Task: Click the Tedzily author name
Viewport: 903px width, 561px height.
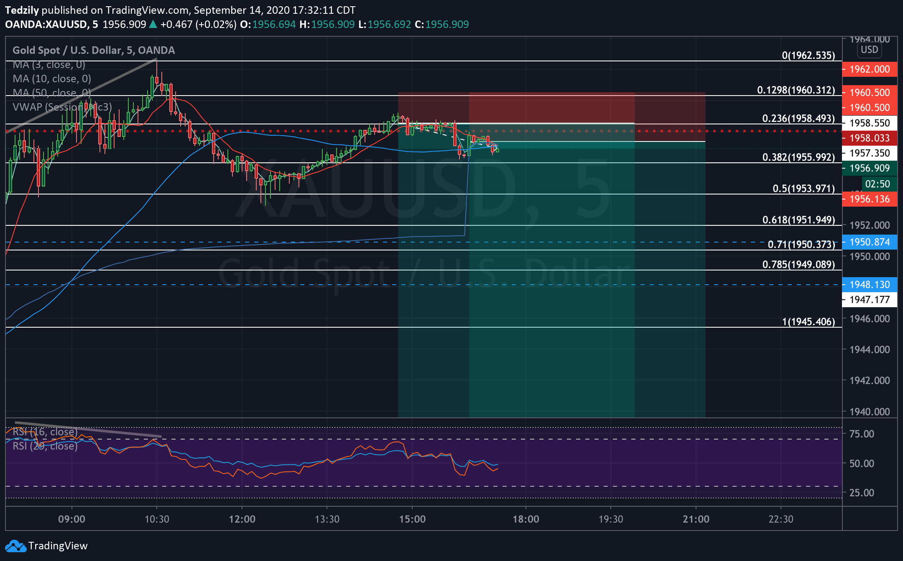Action: [x=22, y=10]
